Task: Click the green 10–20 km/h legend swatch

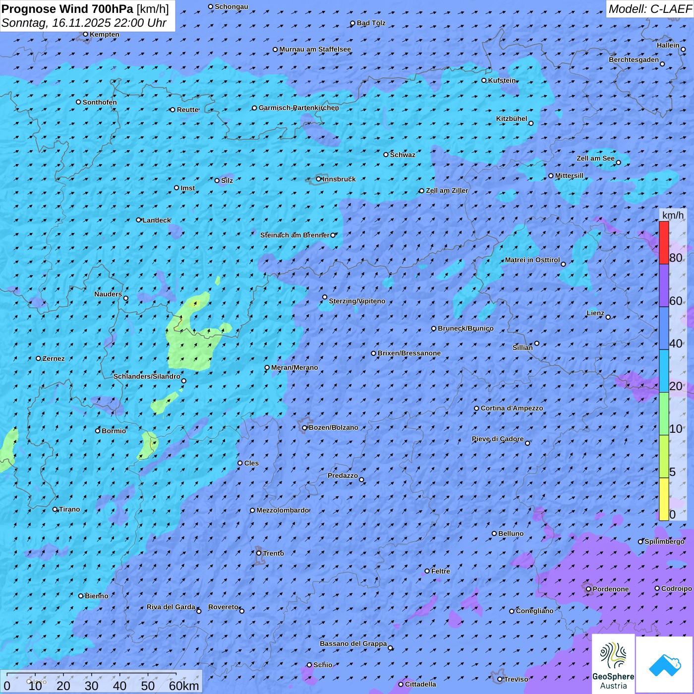Action: 664,414
